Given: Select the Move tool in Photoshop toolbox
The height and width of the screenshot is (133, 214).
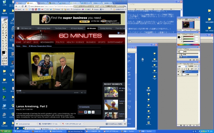Looking at the screenshot, I should pos(6,22).
